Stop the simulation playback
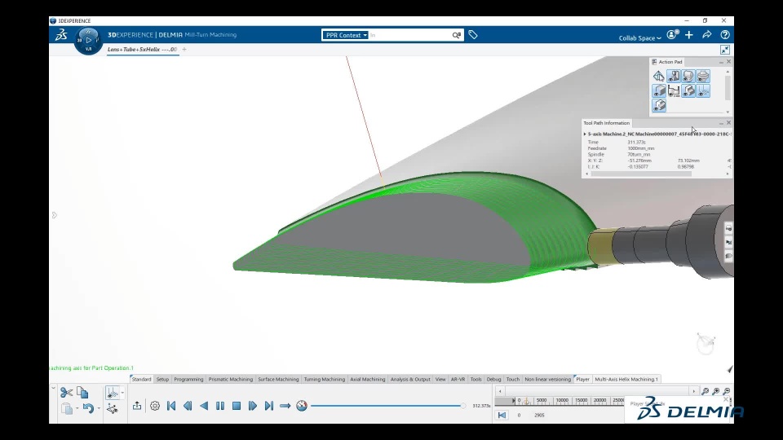783x440 pixels. 237,406
